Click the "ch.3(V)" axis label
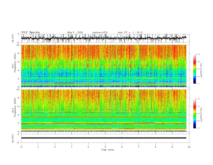 pos(13,138)
